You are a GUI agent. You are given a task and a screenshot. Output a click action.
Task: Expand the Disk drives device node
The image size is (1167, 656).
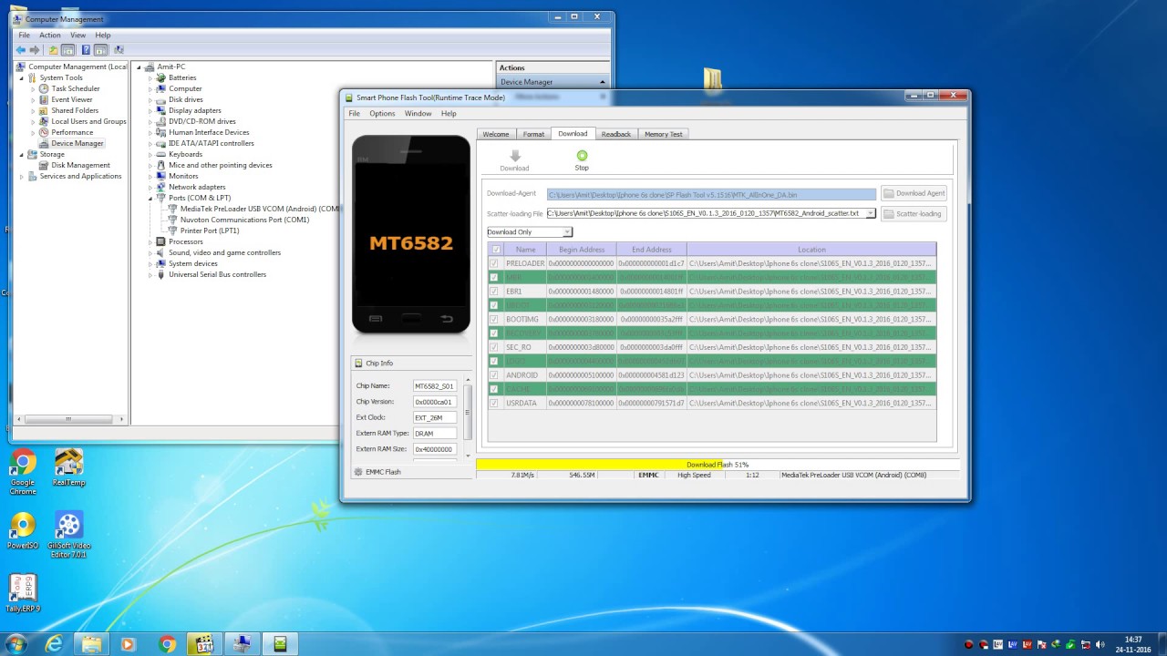[150, 99]
